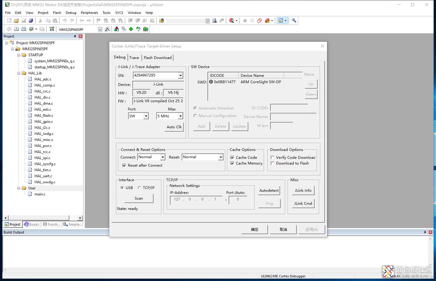
Task: Click the Download (LOAD) to flash icon
Action: pos(52,29)
